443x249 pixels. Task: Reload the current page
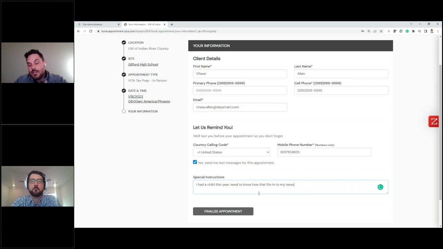pos(91,31)
